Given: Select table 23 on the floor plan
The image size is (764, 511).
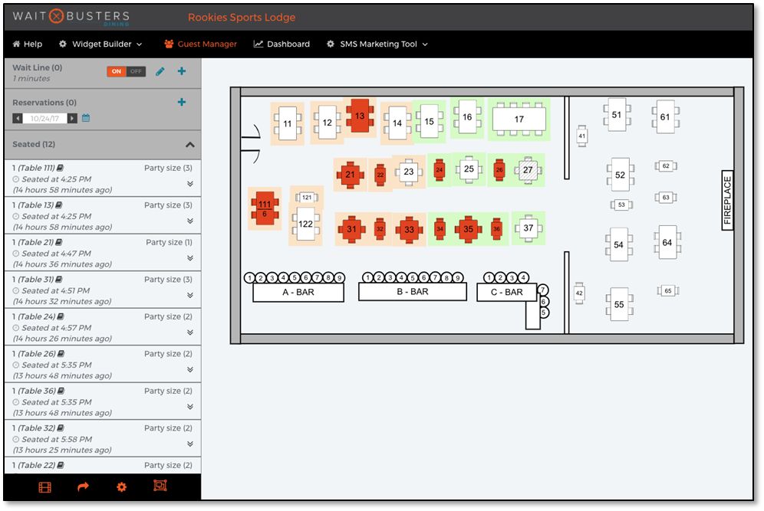Looking at the screenshot, I should tap(408, 172).
